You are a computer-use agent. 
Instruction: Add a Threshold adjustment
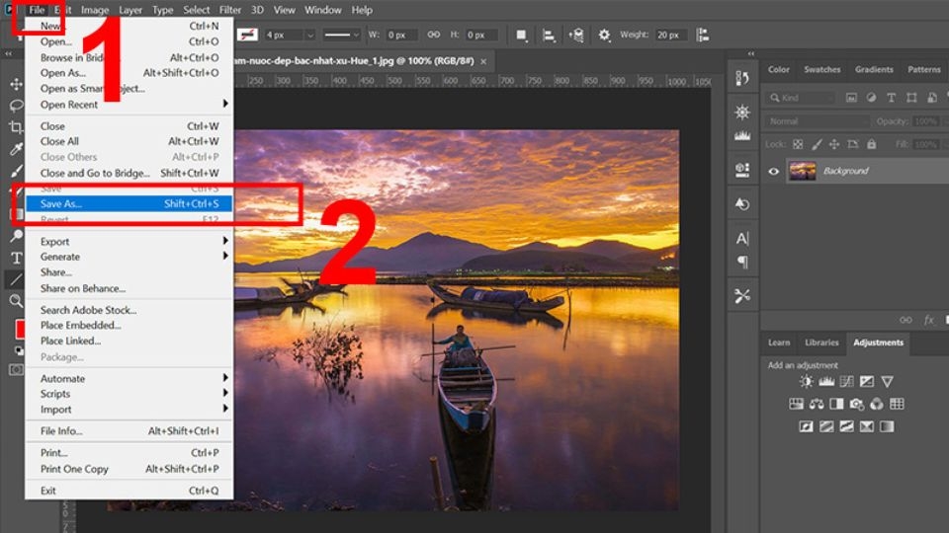[x=847, y=426]
